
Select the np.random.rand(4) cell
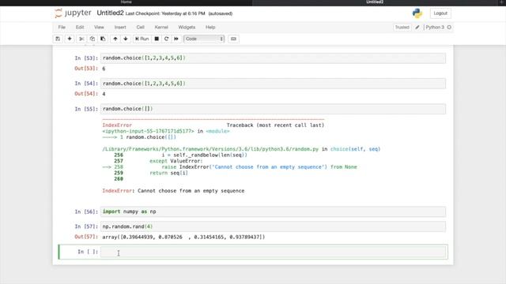point(273,226)
